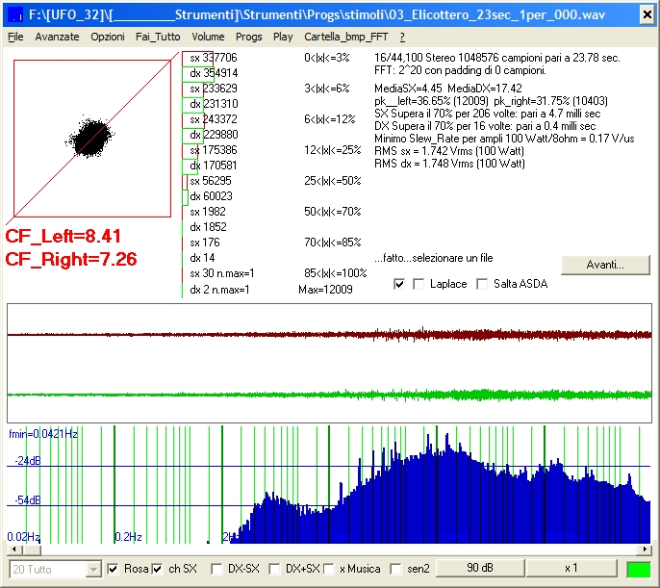Click the x 1 zoom button
Screen dimensions: 660x588
(x=571, y=568)
